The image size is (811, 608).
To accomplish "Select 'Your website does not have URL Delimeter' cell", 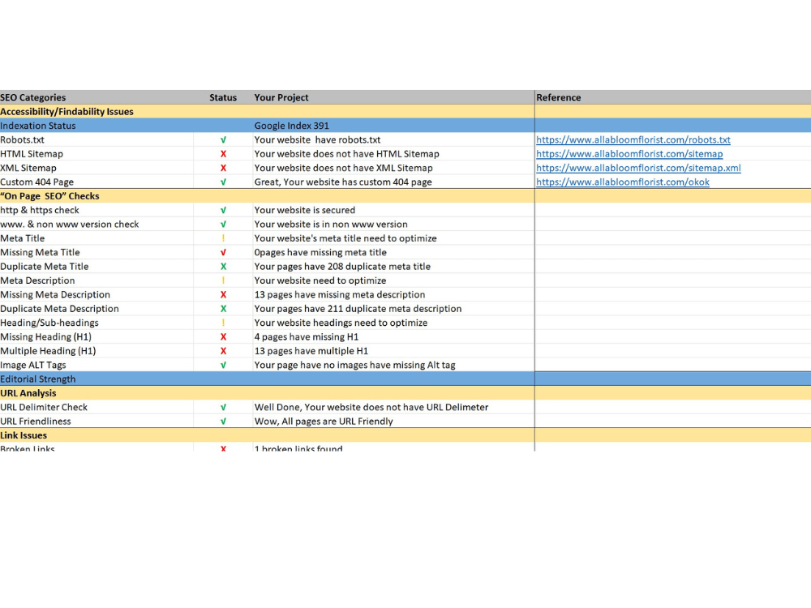I will pyautogui.click(x=393, y=407).
